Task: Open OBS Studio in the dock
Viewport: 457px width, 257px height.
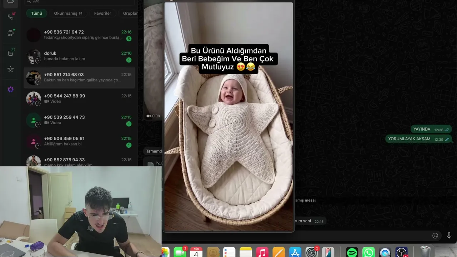Action: [402, 252]
